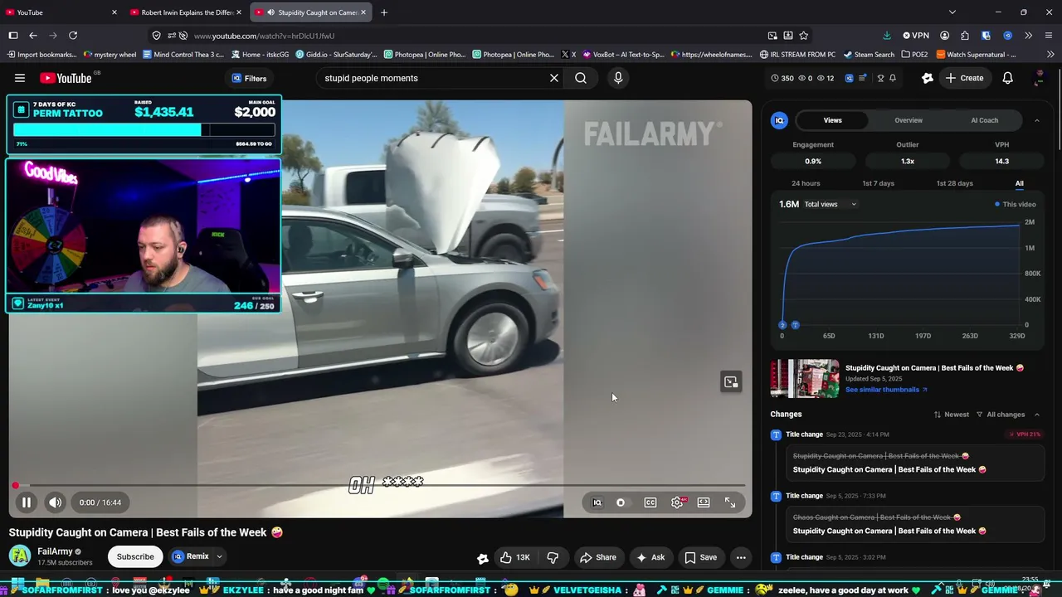Open browser extensions puzzle icon
Viewport: 1062px width, 597px height.
[964, 36]
